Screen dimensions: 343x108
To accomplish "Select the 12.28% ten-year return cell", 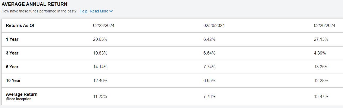I will point(321,80).
